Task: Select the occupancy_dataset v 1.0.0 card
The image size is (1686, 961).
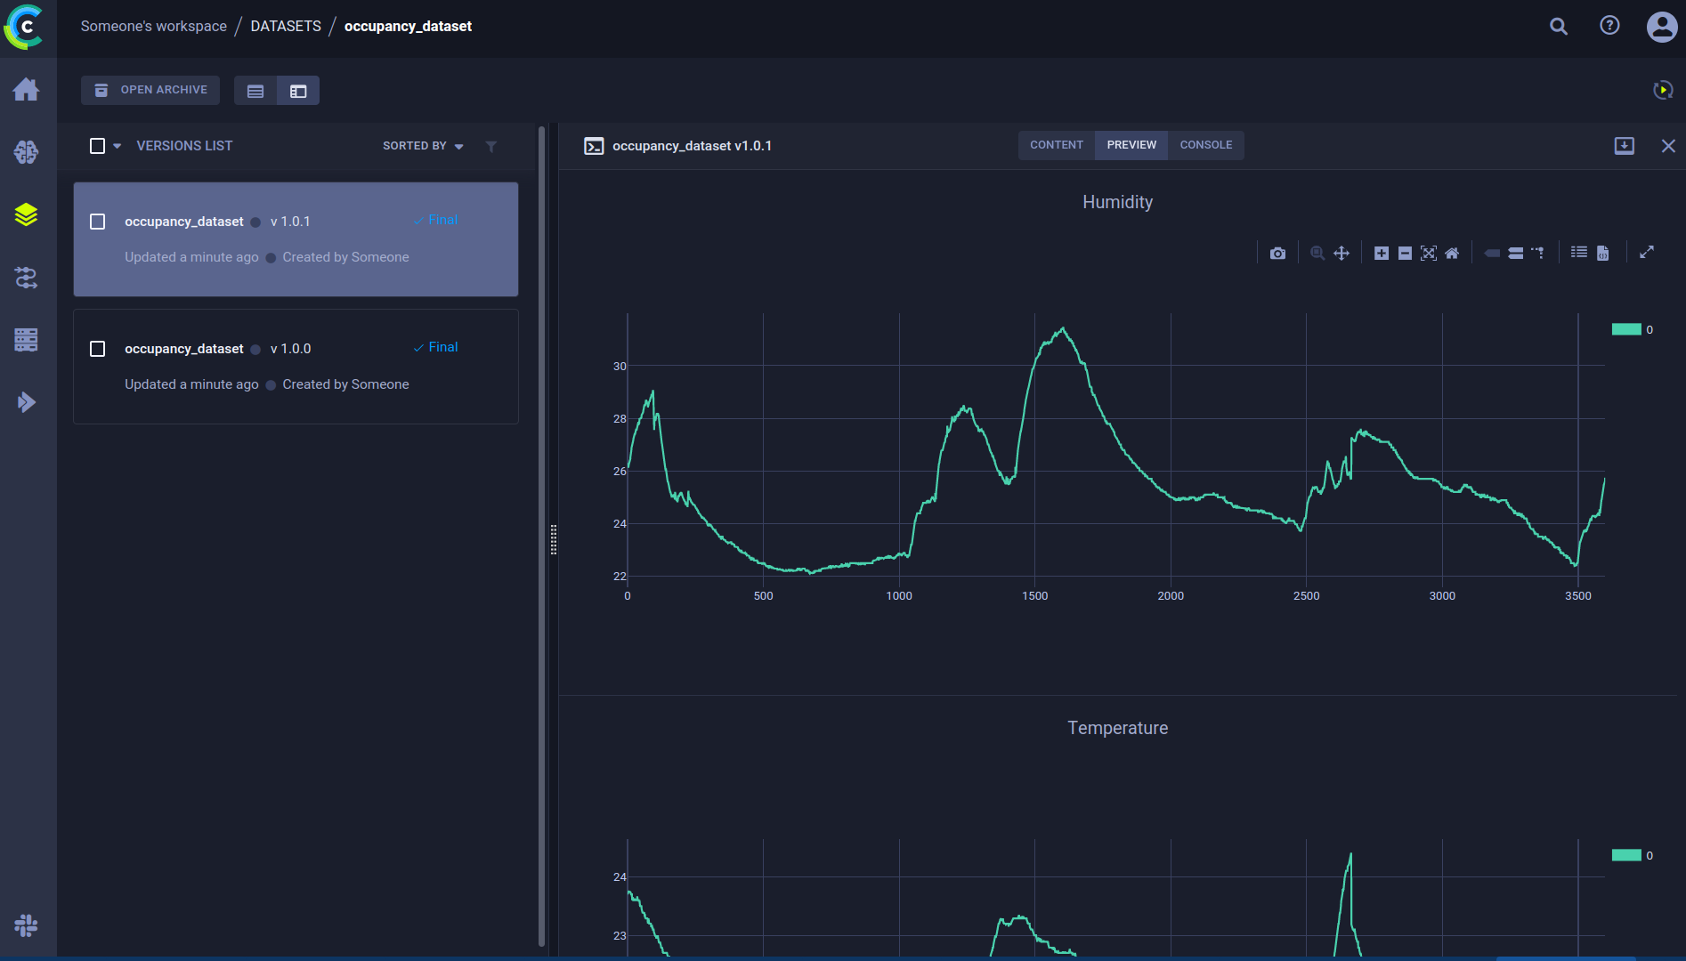Action: tap(296, 367)
